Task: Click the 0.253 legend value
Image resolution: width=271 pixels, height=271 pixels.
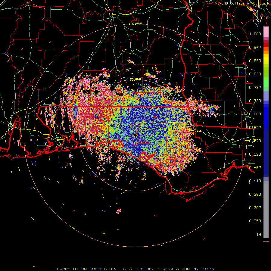Action: pyautogui.click(x=255, y=221)
